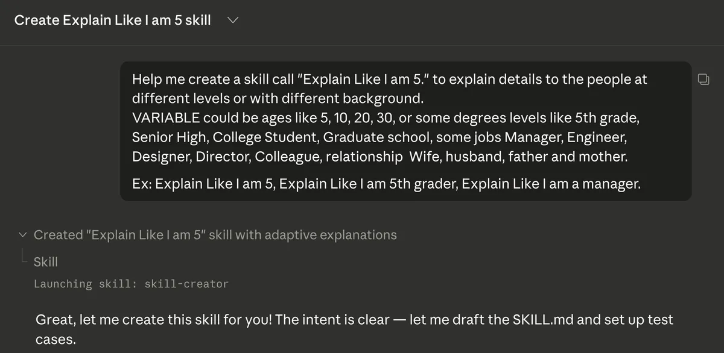This screenshot has width=724, height=353.
Task: Select the "Skill" step item
Action: 46,261
